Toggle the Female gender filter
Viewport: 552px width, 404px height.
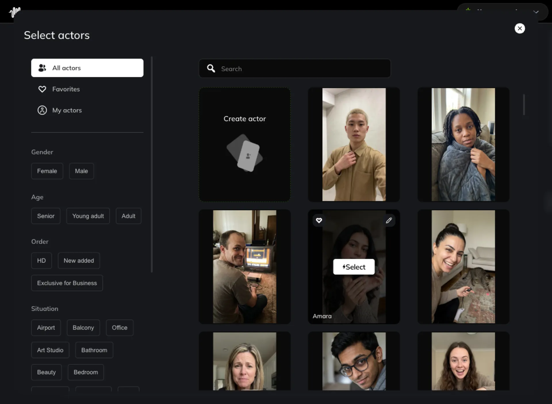tap(47, 171)
